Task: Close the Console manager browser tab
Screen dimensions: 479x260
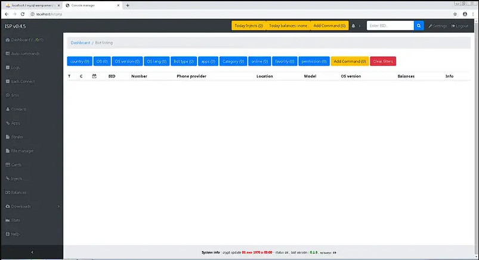Action: click(x=118, y=5)
